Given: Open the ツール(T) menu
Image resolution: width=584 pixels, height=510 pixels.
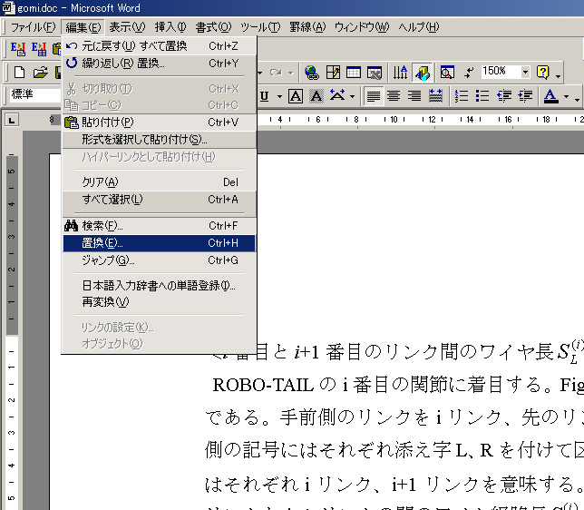Looking at the screenshot, I should (x=260, y=27).
